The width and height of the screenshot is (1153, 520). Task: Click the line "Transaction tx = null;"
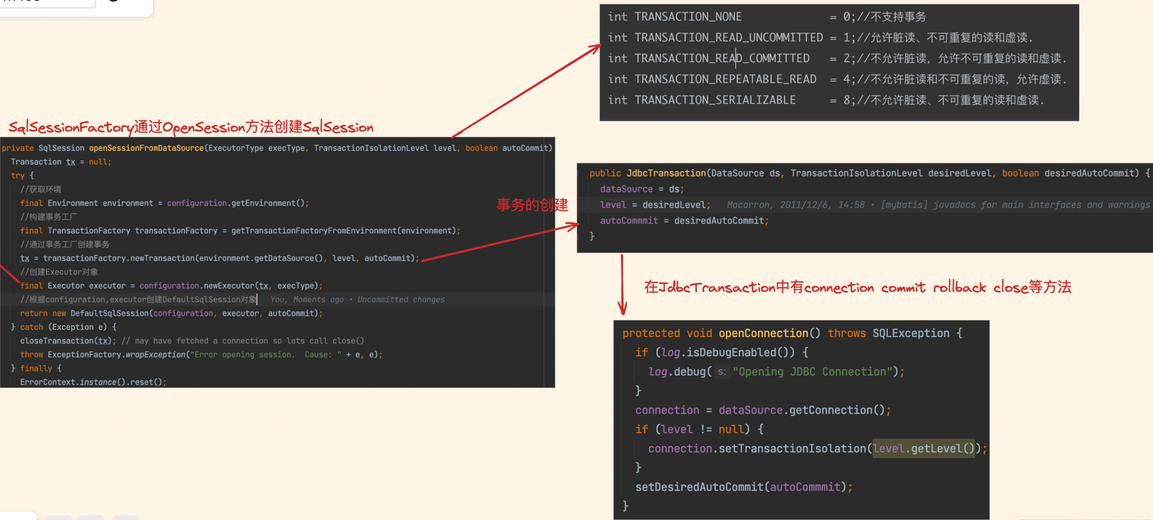[x=61, y=162]
